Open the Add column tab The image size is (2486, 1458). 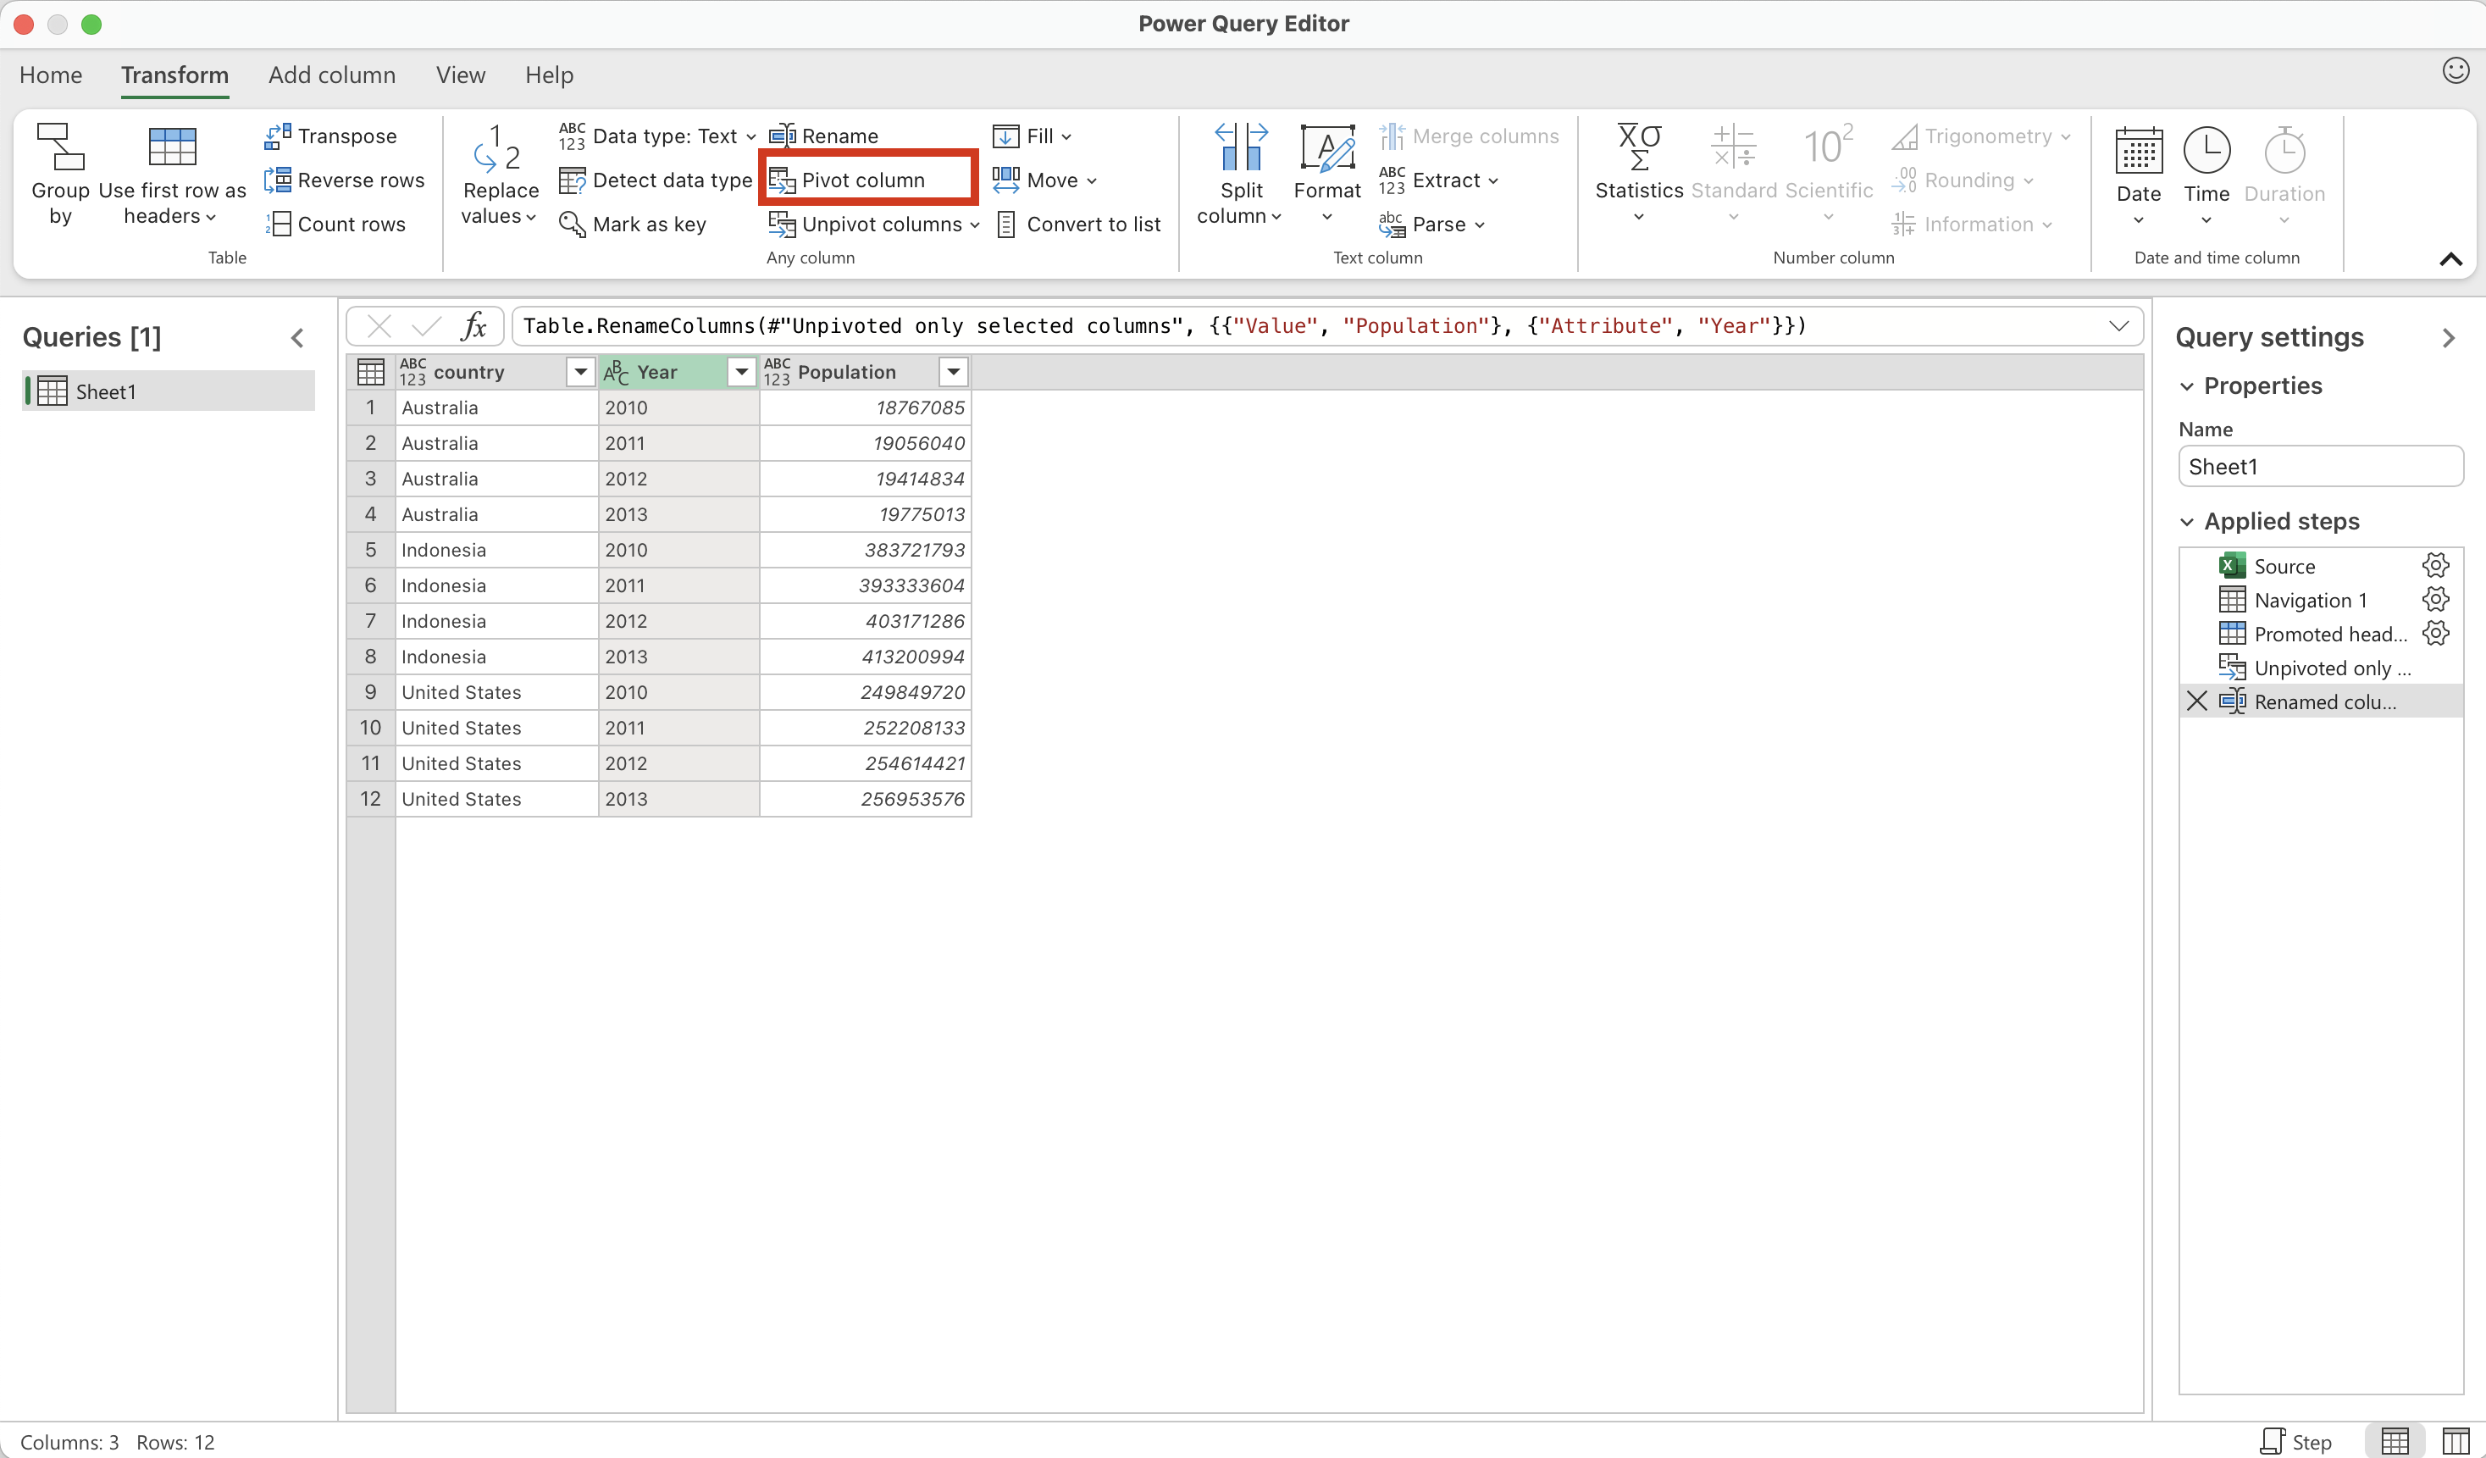click(x=331, y=75)
